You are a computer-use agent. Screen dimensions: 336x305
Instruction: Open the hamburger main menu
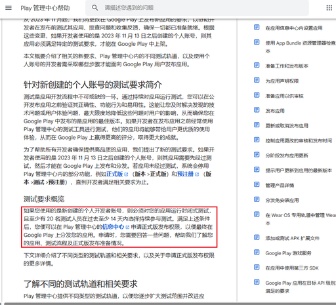coord(9,8)
